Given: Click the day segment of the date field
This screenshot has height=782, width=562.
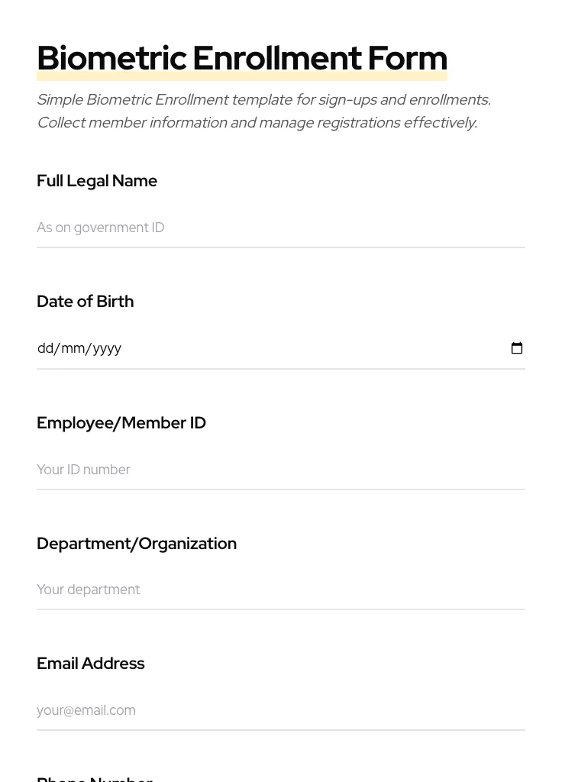Looking at the screenshot, I should click(47, 348).
